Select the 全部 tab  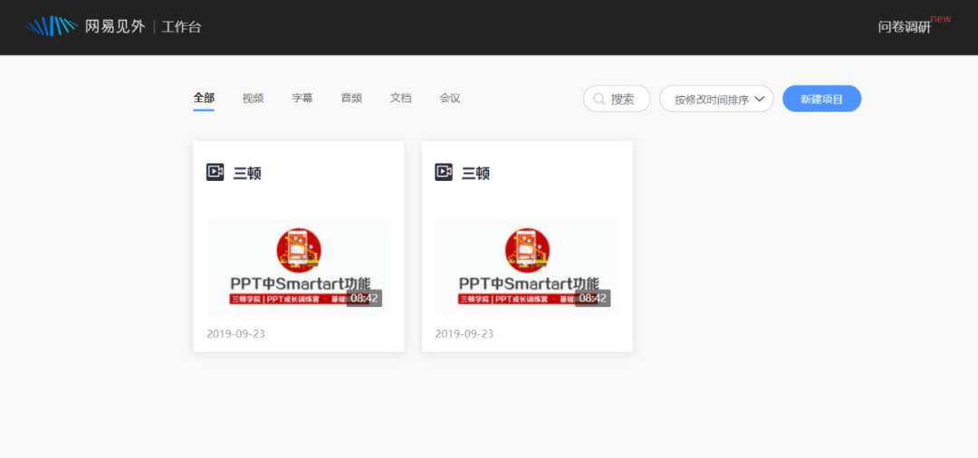[x=204, y=98]
